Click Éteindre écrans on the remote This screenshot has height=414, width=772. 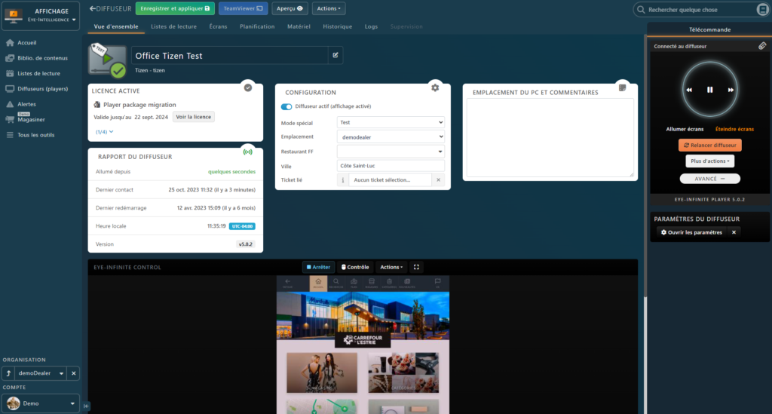click(734, 129)
